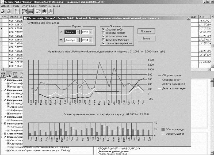Open the 'Отчёт в файл' menu

pos(29,5)
